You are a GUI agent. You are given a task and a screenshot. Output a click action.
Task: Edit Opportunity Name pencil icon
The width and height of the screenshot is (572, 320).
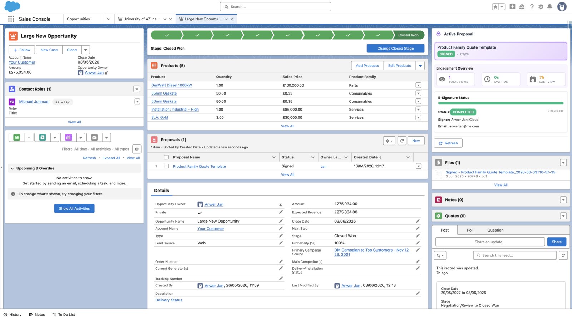coord(281,221)
